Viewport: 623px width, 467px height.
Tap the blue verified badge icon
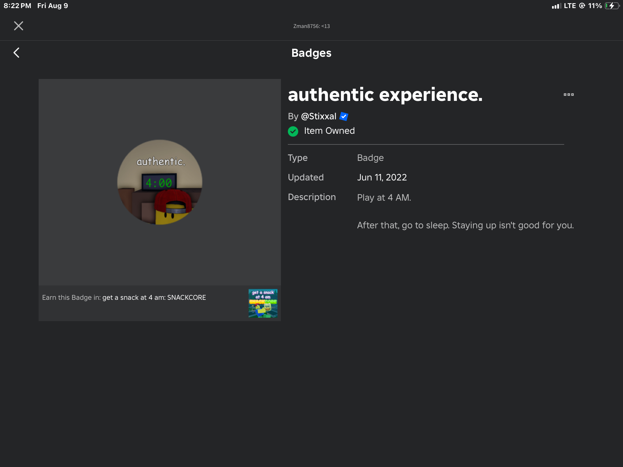(344, 116)
